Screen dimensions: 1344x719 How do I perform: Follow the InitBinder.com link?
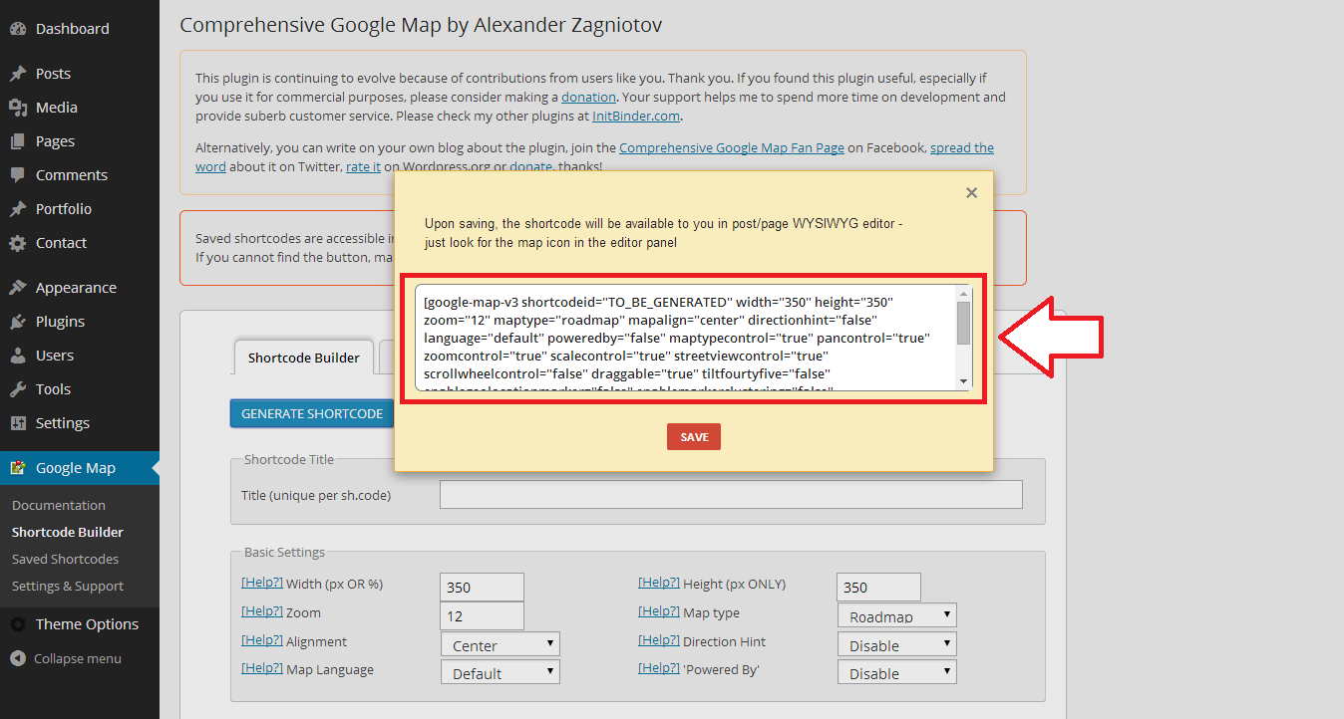(636, 116)
